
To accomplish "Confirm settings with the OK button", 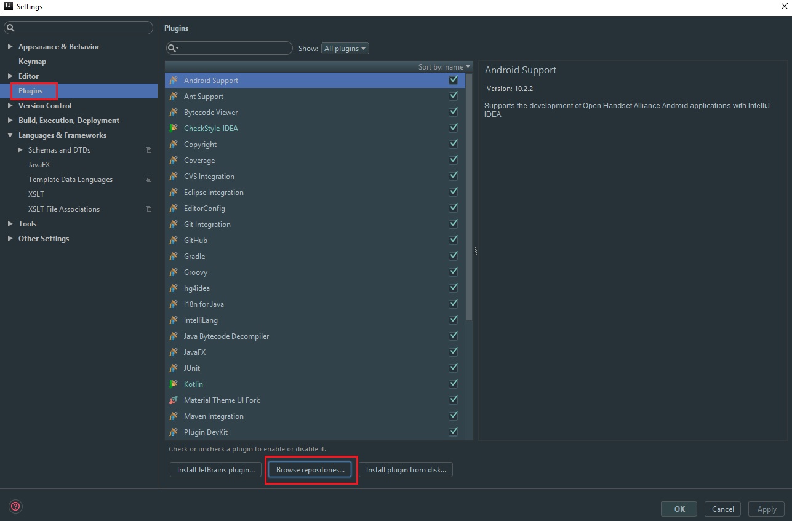I will click(x=679, y=509).
